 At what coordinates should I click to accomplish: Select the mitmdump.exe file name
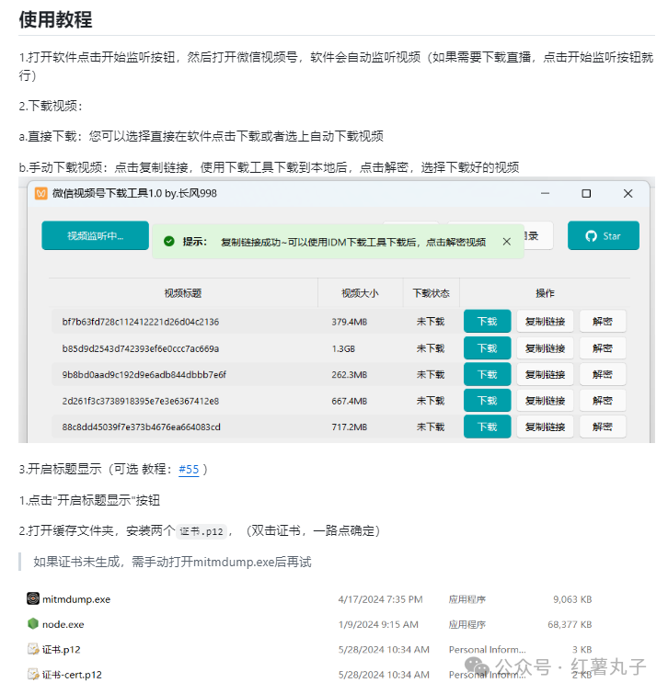coord(76,599)
